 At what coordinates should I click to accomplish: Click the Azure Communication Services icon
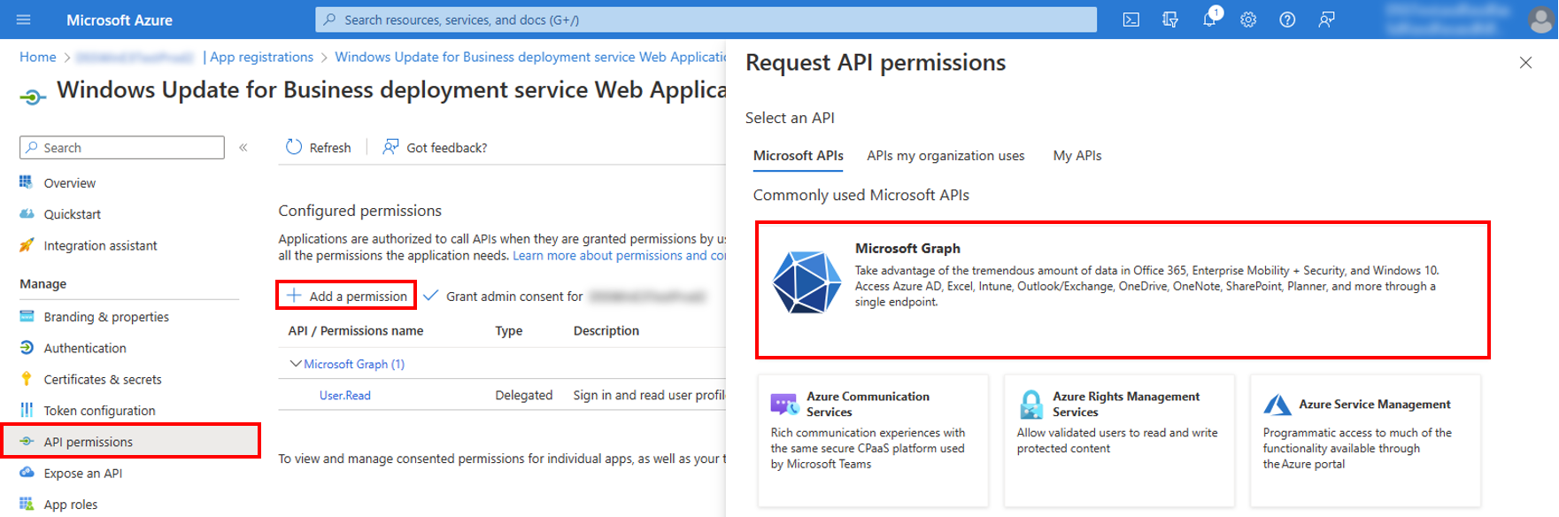coord(784,405)
